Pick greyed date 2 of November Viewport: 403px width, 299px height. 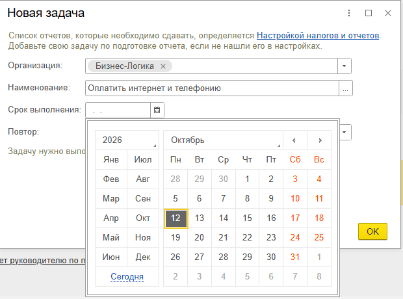(x=175, y=277)
